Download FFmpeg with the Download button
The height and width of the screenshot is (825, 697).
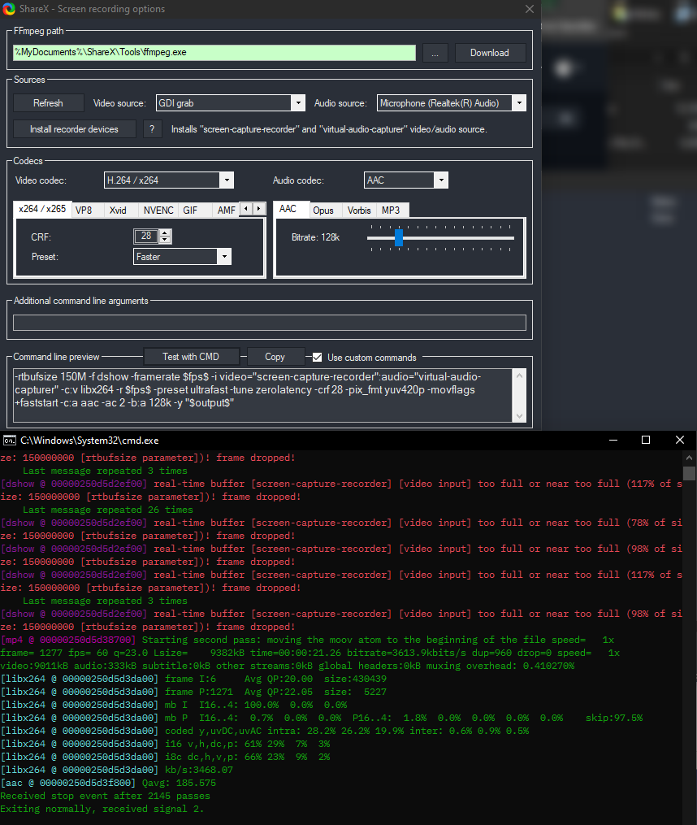point(490,52)
